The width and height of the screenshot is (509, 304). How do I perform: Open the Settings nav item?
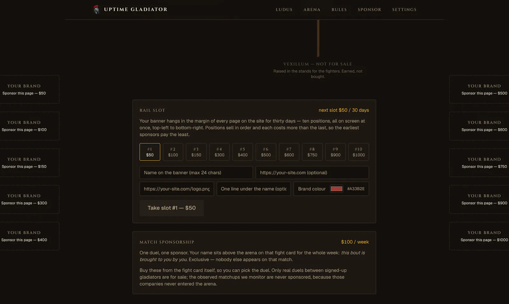point(404,10)
